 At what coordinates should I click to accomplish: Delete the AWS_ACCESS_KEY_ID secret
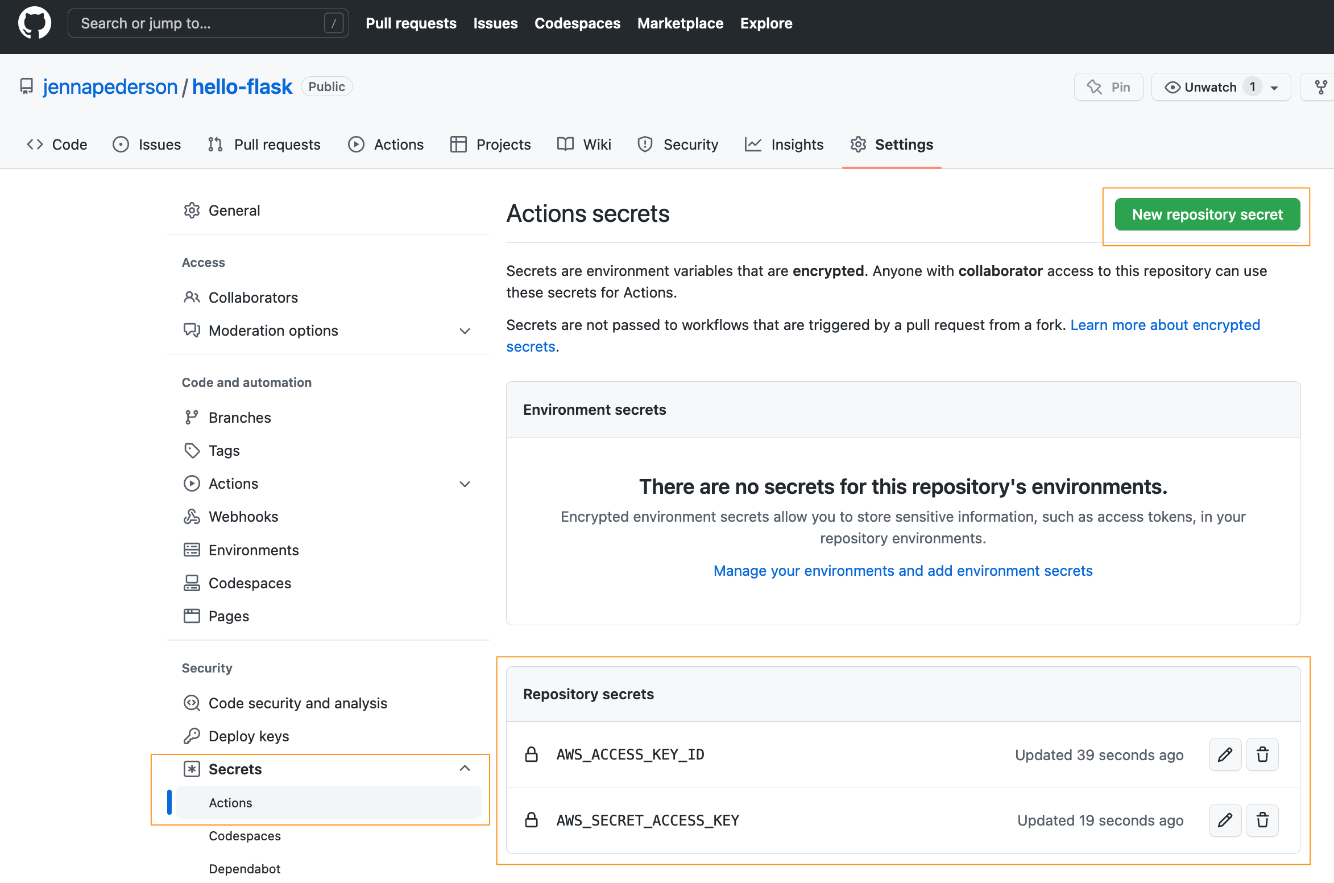coord(1262,754)
